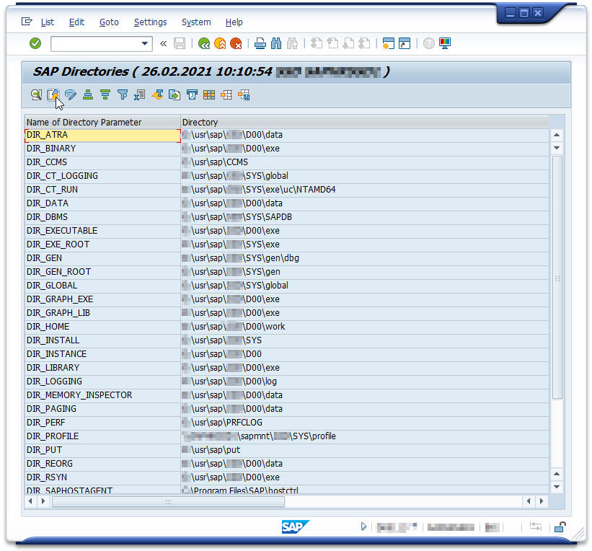592x551 pixels.
Task: Set filter with the funnel icon
Action: (x=123, y=94)
